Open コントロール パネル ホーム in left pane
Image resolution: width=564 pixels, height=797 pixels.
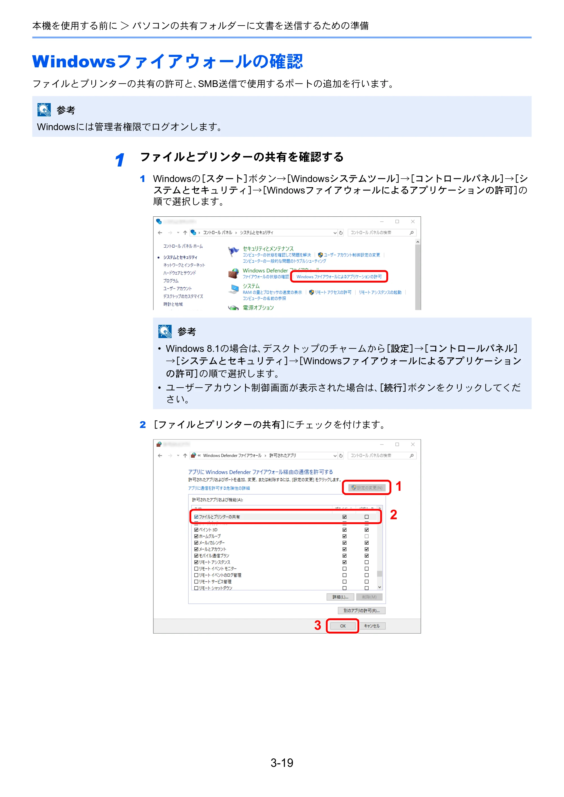point(183,246)
